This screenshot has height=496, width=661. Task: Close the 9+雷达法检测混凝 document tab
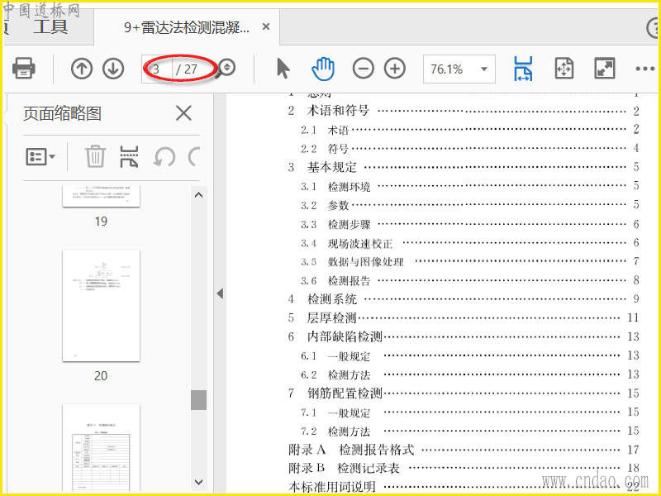click(x=266, y=26)
